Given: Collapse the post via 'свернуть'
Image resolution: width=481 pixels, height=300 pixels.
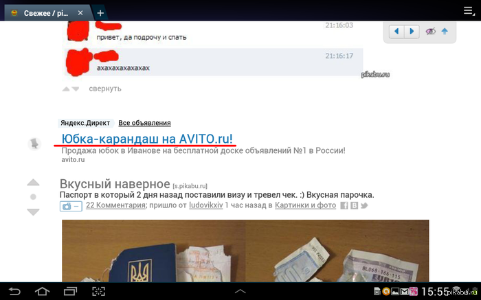Looking at the screenshot, I should tap(105, 89).
